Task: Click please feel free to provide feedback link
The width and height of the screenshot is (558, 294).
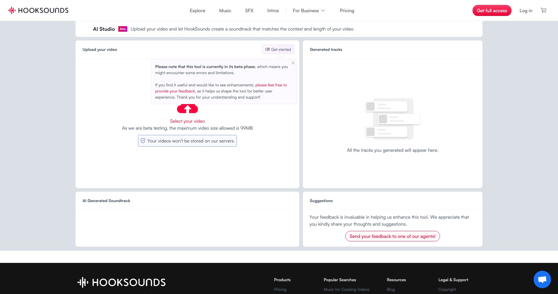Action: 221,88
